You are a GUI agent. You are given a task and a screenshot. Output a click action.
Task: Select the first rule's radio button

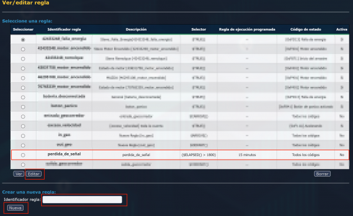click(23, 40)
